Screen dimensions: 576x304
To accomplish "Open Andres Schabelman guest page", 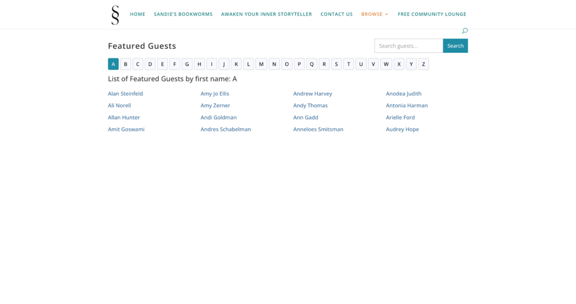I will pyautogui.click(x=226, y=129).
